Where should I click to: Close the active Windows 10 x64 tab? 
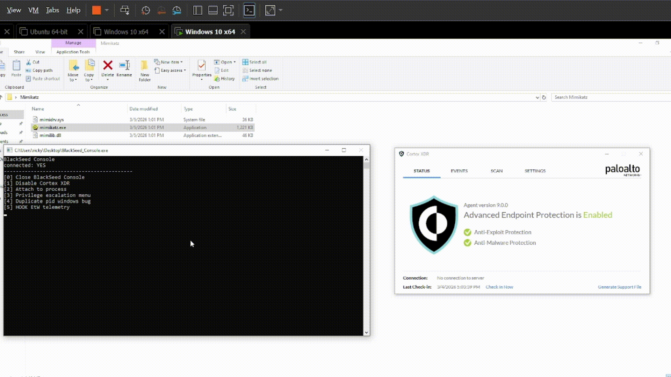[243, 32]
